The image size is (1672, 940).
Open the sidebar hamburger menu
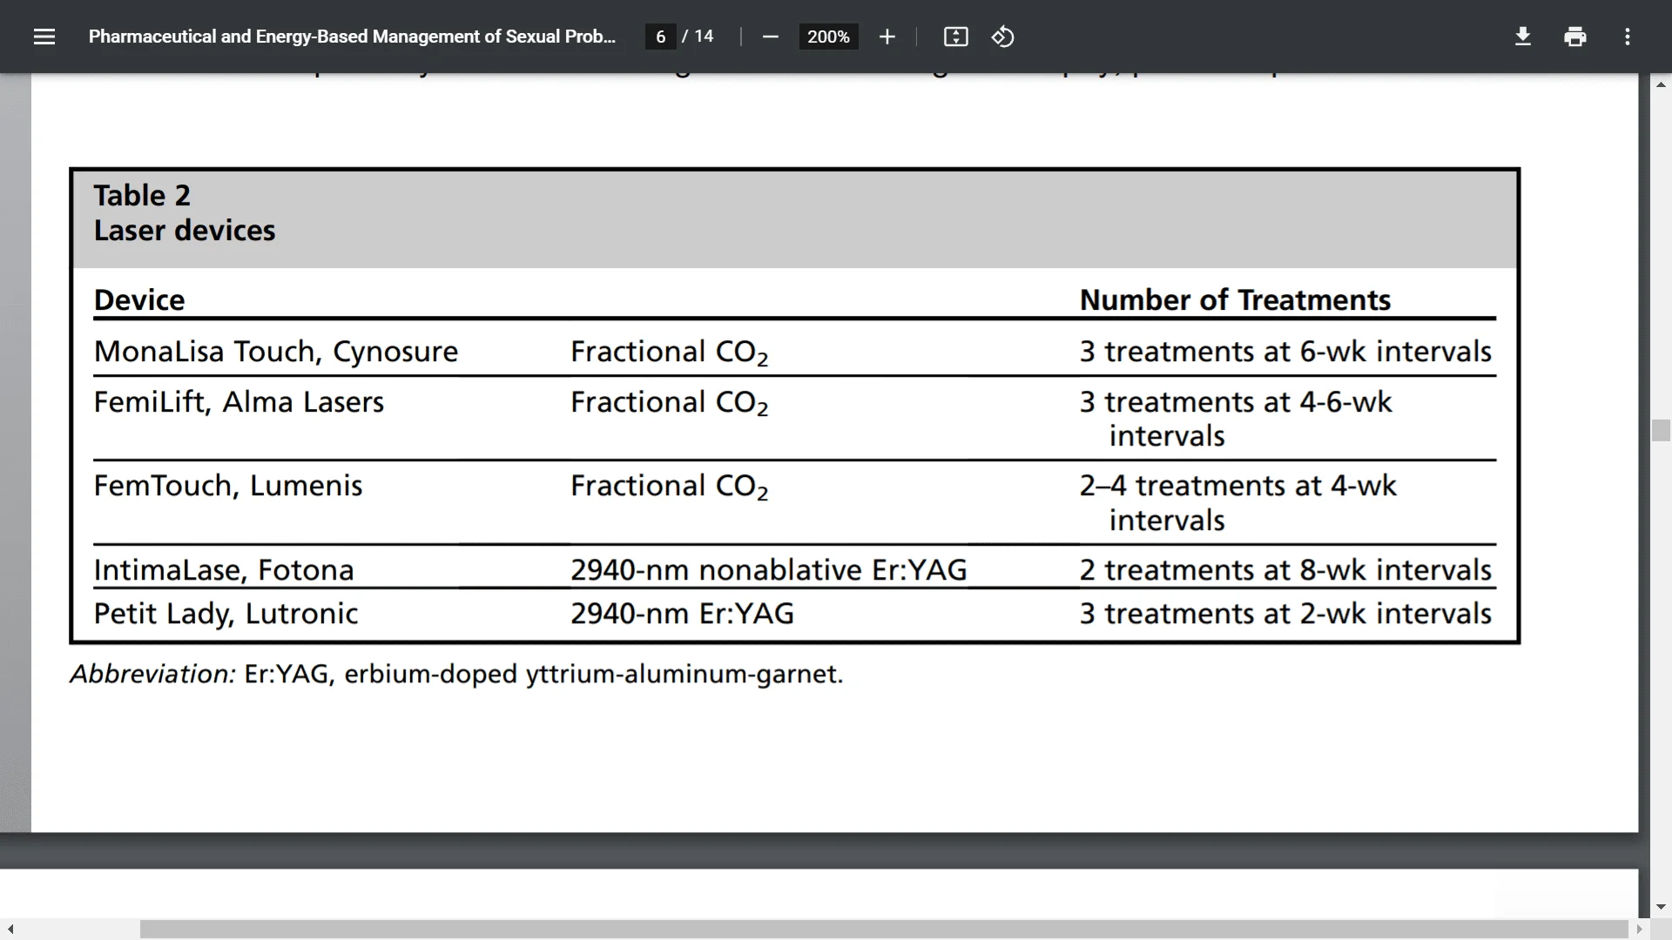44,37
